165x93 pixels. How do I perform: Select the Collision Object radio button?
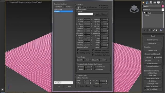[76, 76]
